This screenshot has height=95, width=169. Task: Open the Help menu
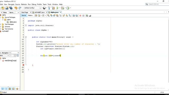coord(61,4)
